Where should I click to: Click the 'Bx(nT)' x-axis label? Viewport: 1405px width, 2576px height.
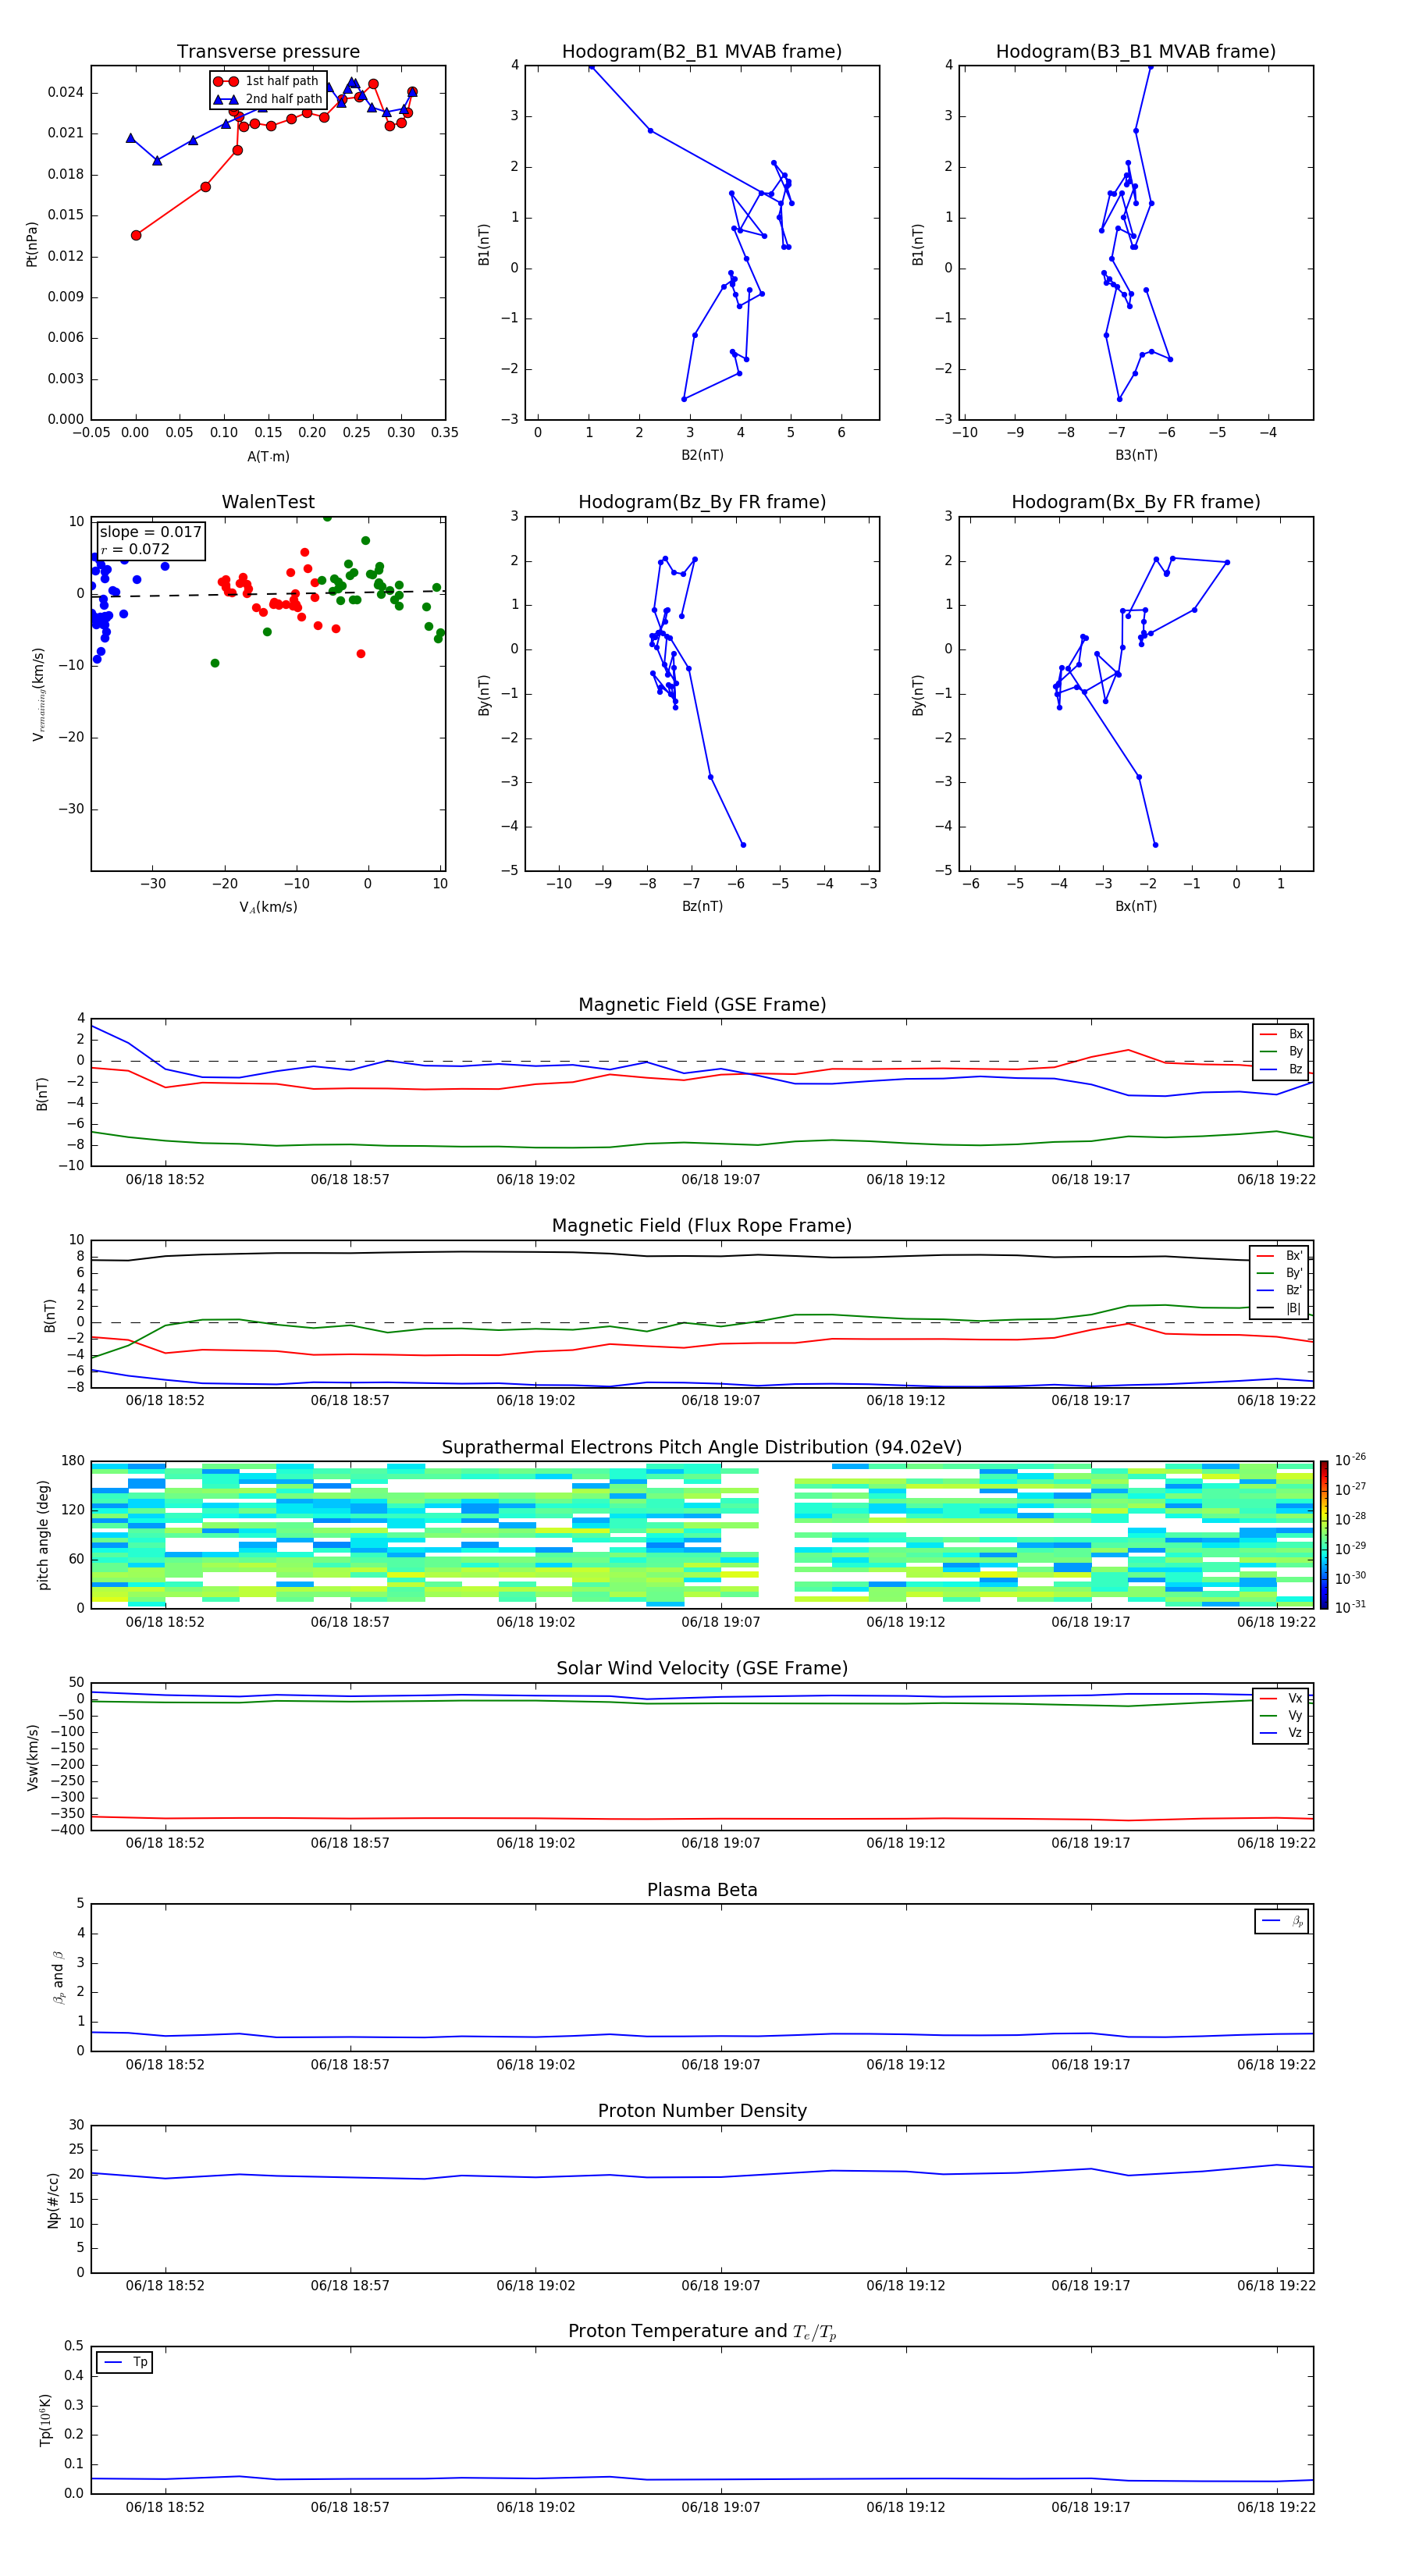pyautogui.click(x=1136, y=906)
